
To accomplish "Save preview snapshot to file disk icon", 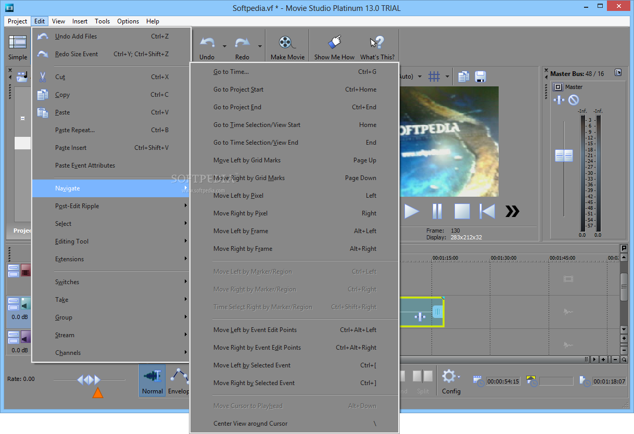I will [x=480, y=76].
